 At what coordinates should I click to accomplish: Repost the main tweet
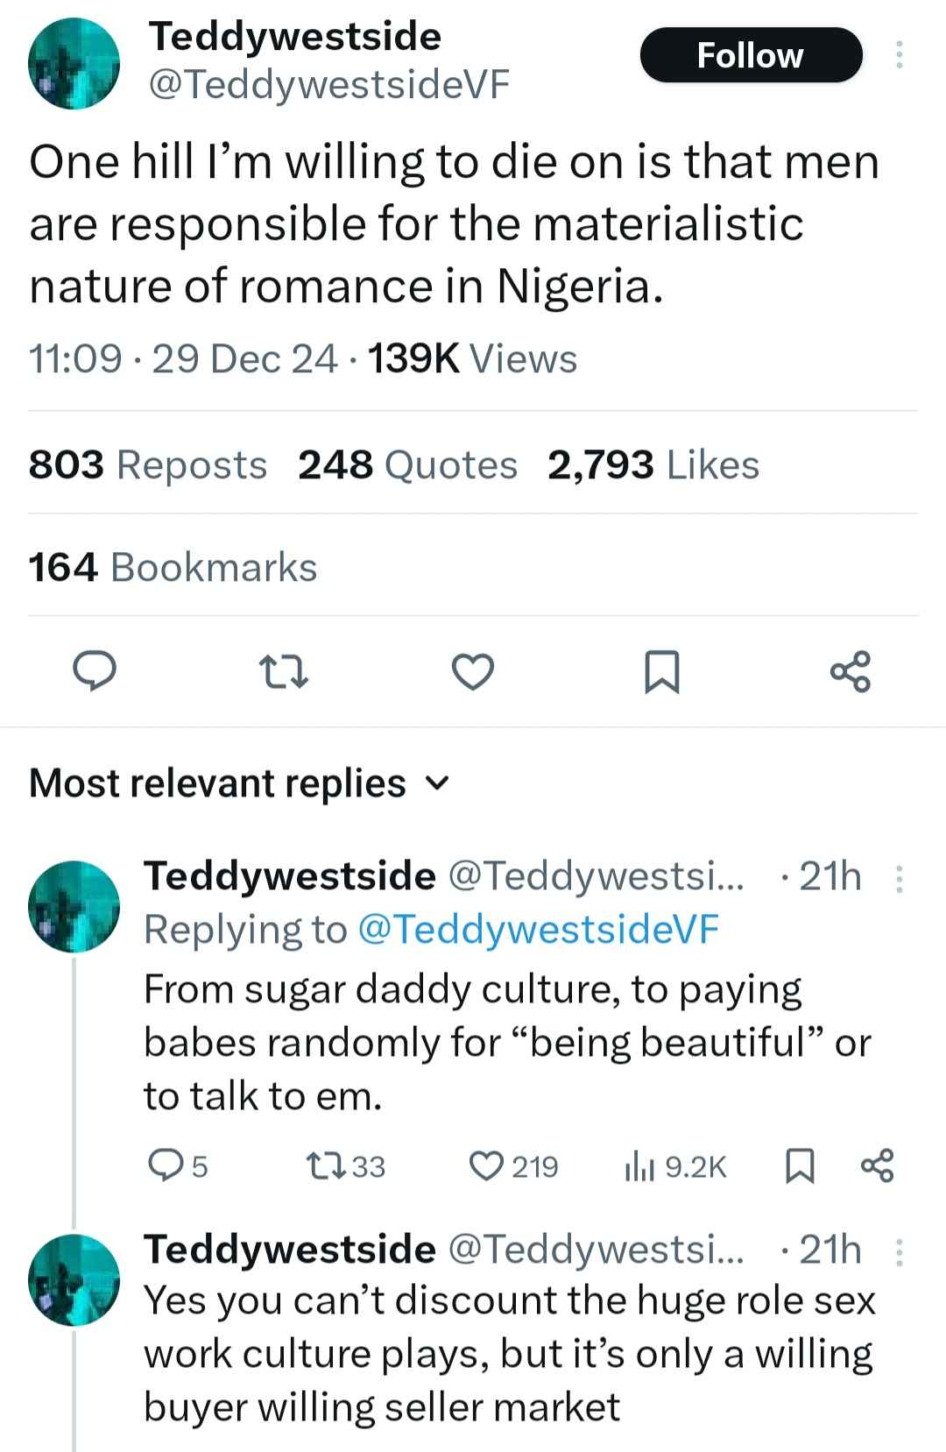[x=284, y=673]
